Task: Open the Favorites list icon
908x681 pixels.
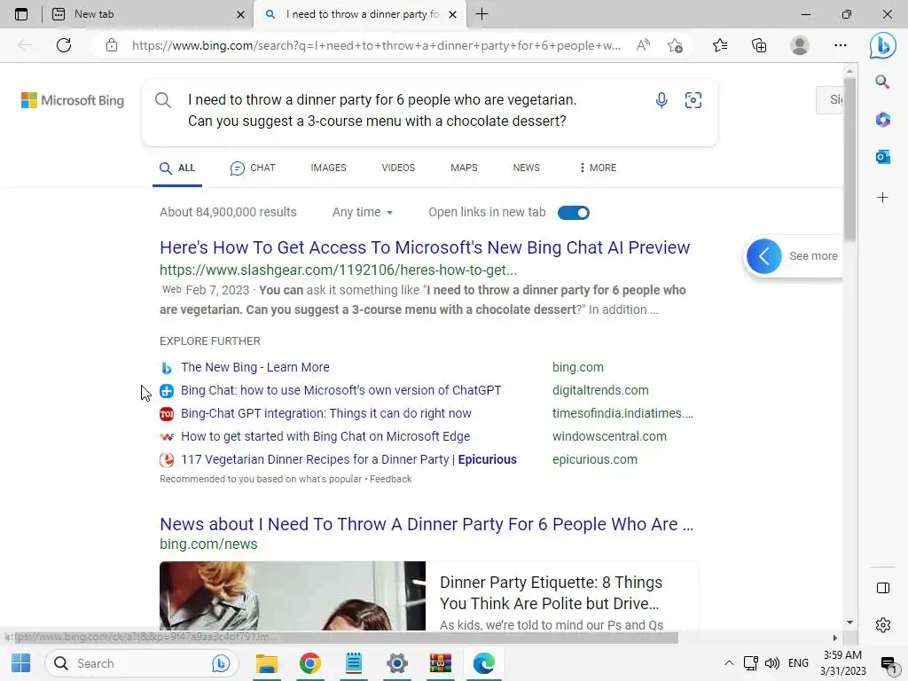Action: click(x=720, y=45)
